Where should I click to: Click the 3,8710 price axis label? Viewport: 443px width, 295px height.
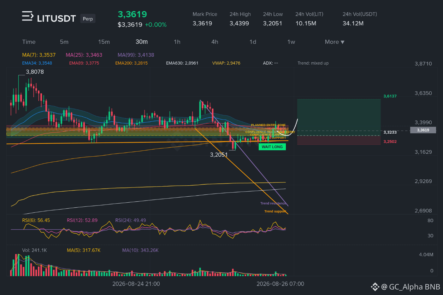tap(423, 64)
